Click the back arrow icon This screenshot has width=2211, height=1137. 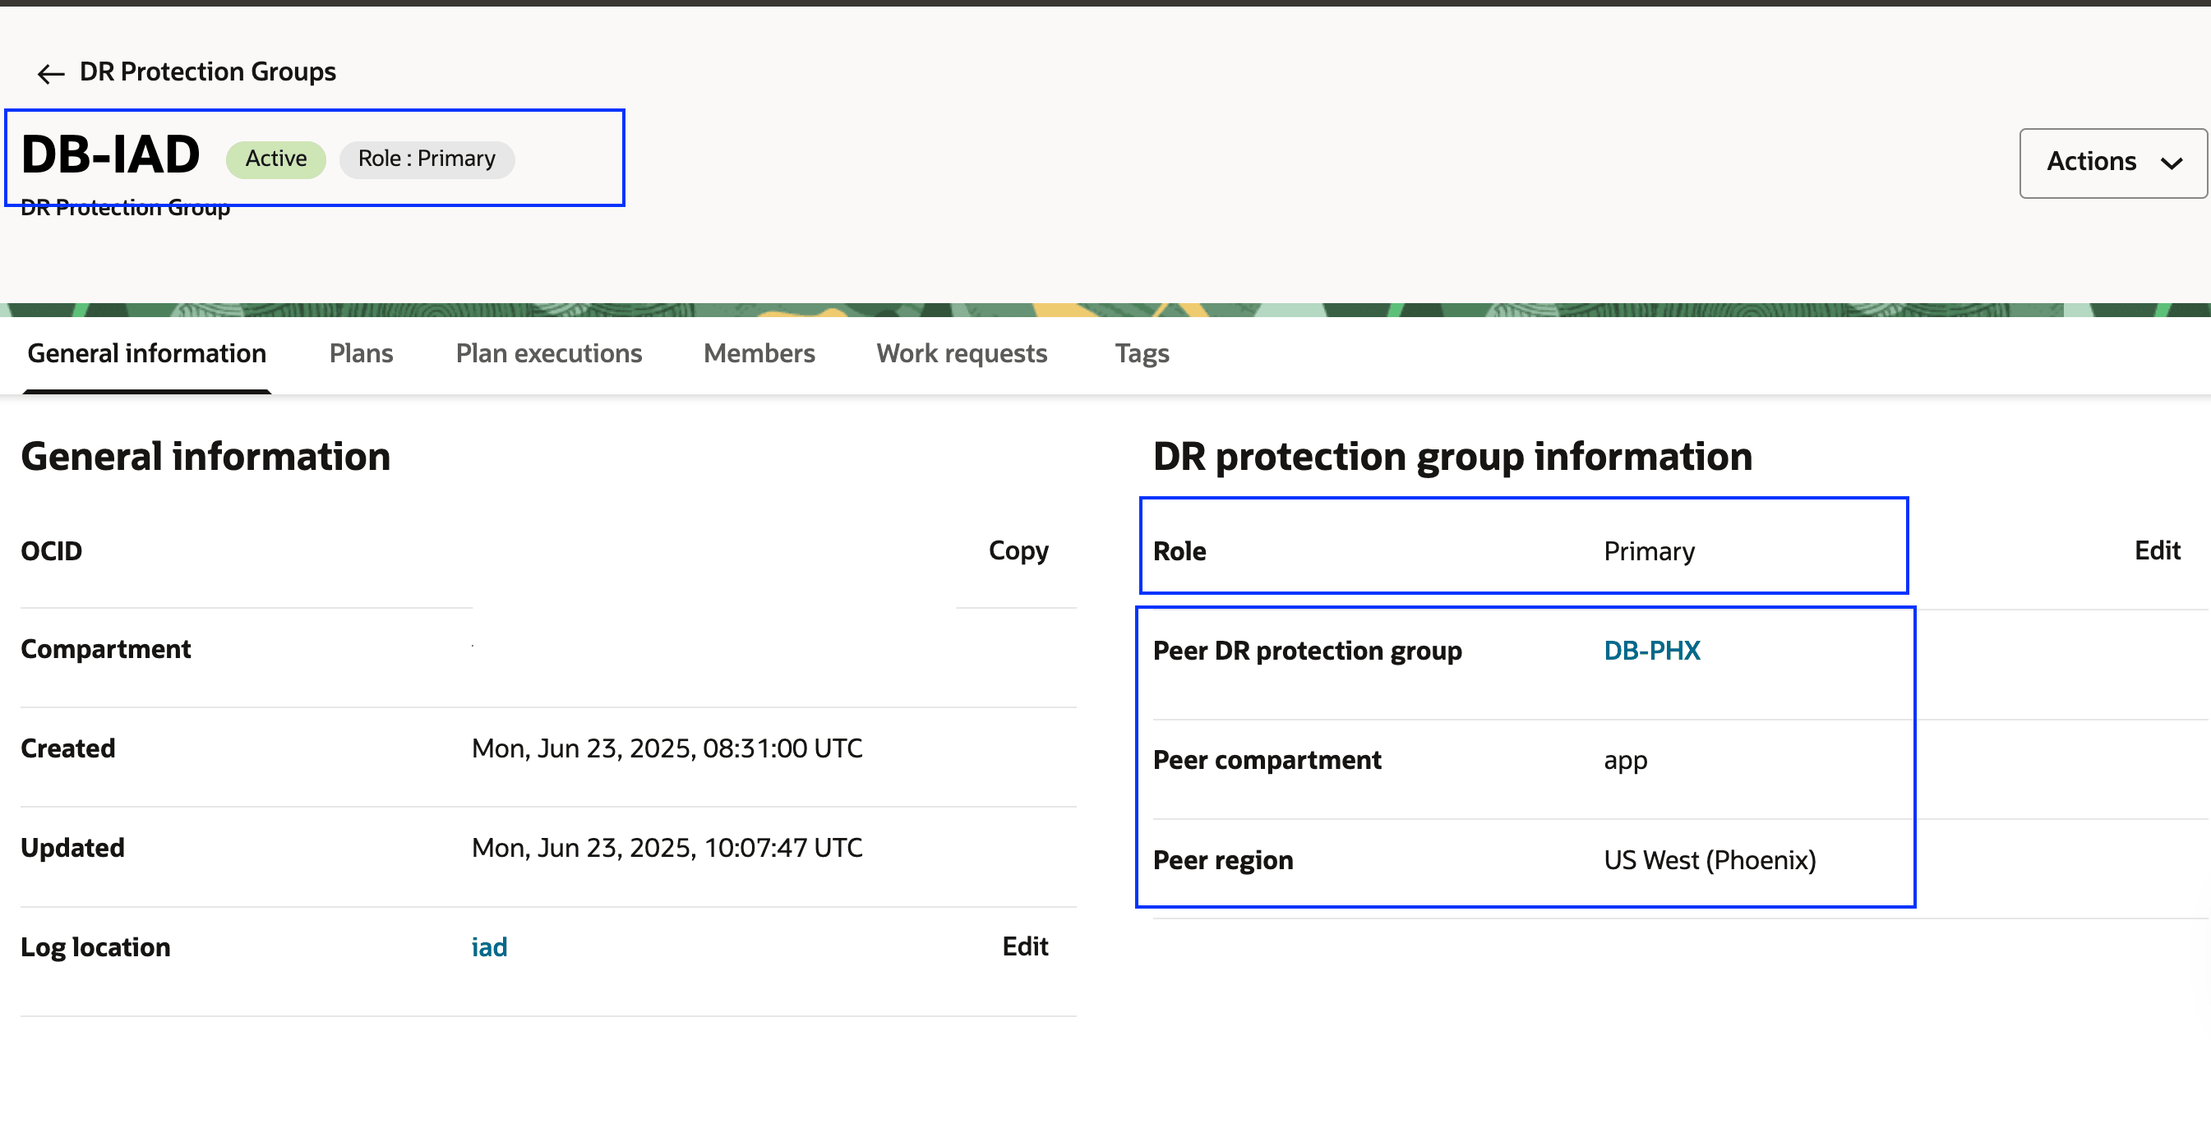click(x=51, y=73)
